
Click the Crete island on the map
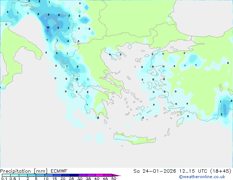click(x=135, y=138)
